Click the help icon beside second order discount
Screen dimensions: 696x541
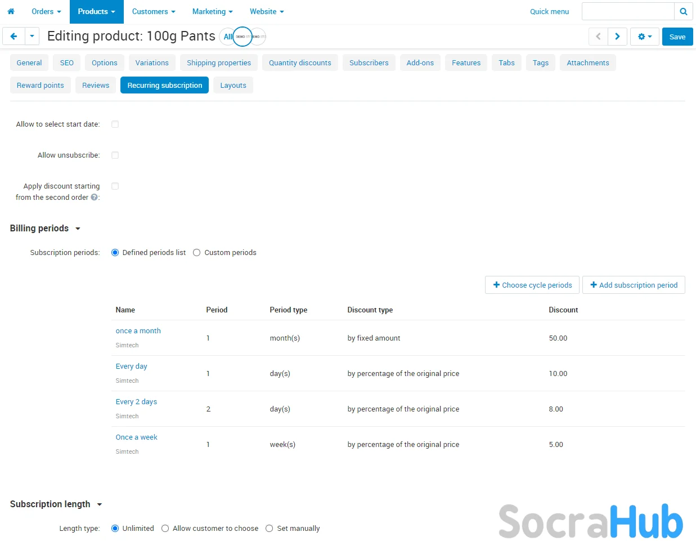pyautogui.click(x=94, y=198)
